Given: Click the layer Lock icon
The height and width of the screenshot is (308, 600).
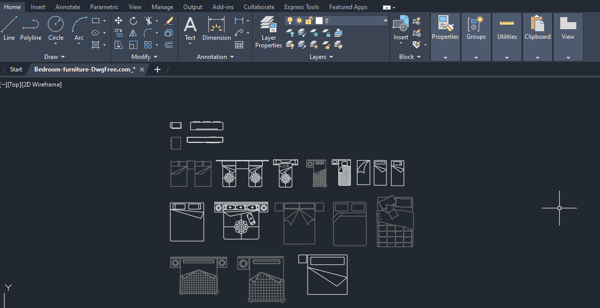Looking at the screenshot, I should pos(326,33).
